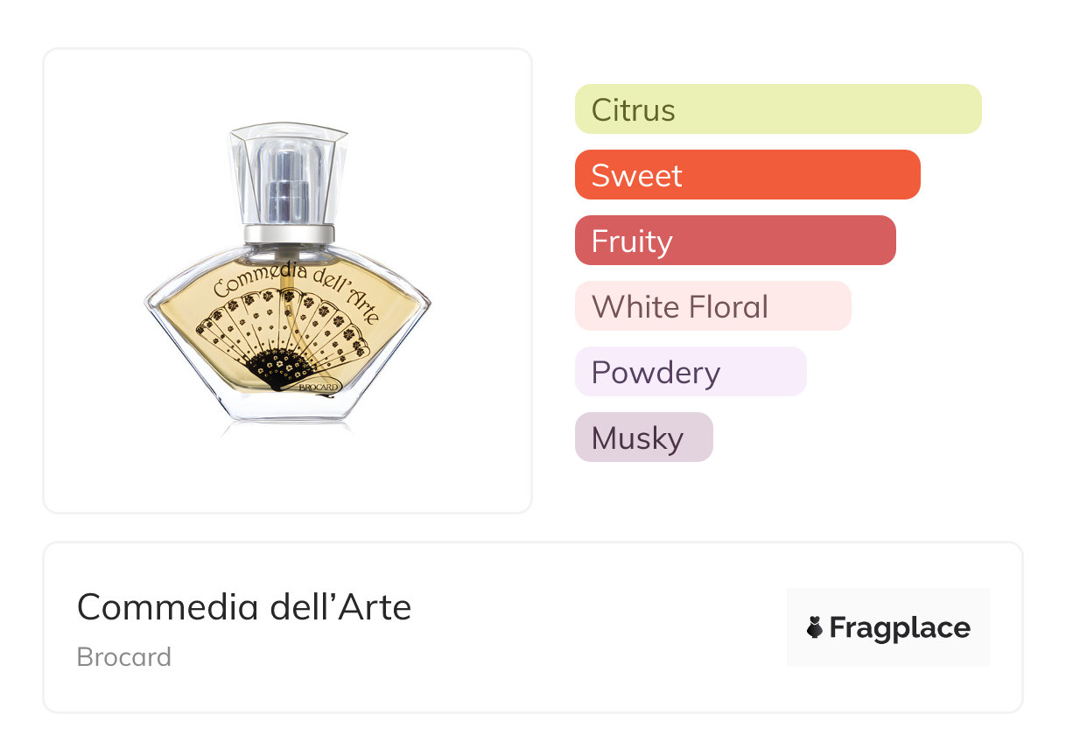The width and height of the screenshot is (1066, 756).
Task: Choose the Fruity accord bar
Action: point(735,241)
